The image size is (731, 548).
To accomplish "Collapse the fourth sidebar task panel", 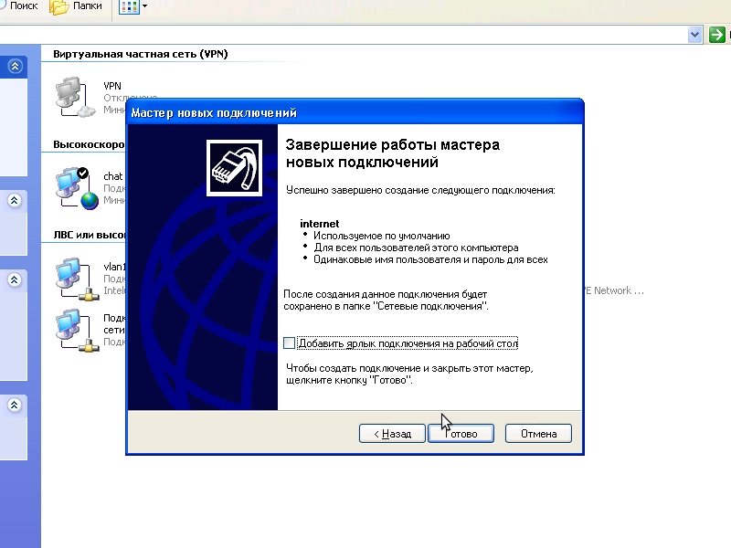I will pos(15,405).
